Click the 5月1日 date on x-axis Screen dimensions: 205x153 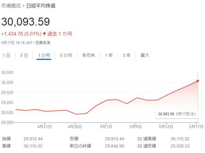(106, 126)
